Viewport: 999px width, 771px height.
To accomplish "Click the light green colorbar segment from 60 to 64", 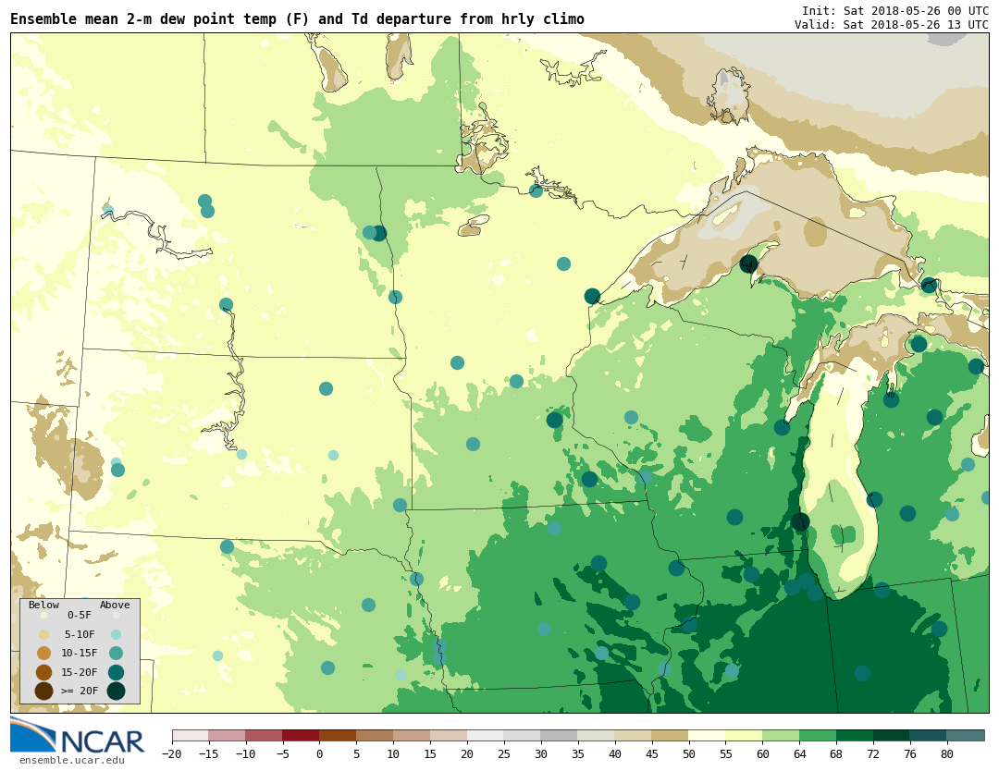I will click(781, 736).
